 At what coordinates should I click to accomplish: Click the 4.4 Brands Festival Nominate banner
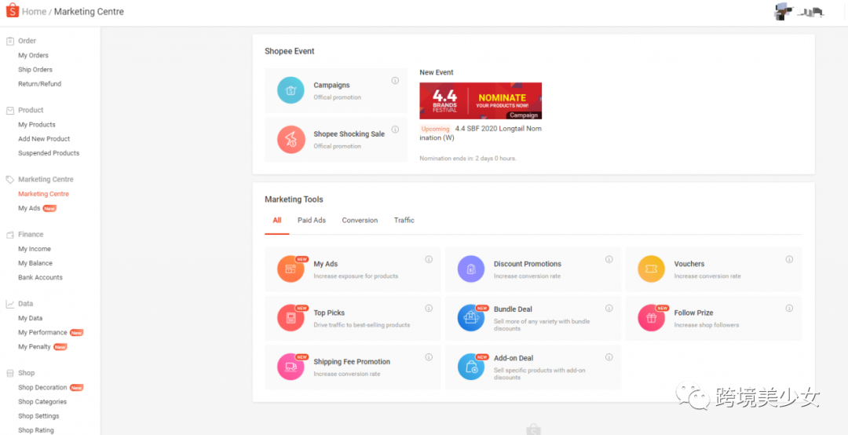coord(481,101)
